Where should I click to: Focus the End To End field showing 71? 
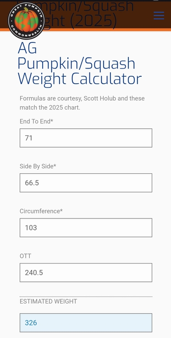(x=86, y=138)
